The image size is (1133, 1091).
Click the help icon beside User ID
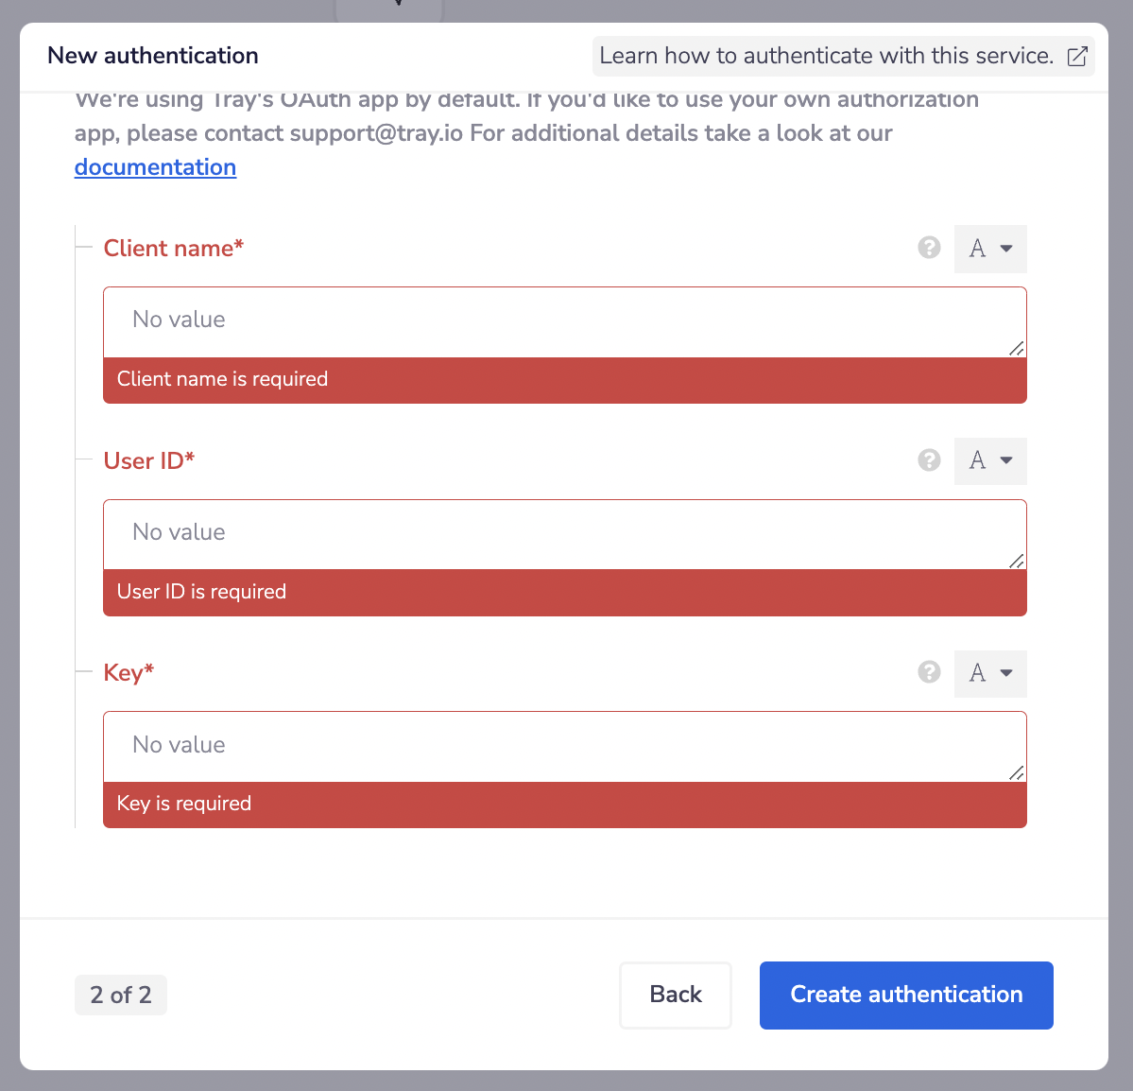[x=929, y=460]
